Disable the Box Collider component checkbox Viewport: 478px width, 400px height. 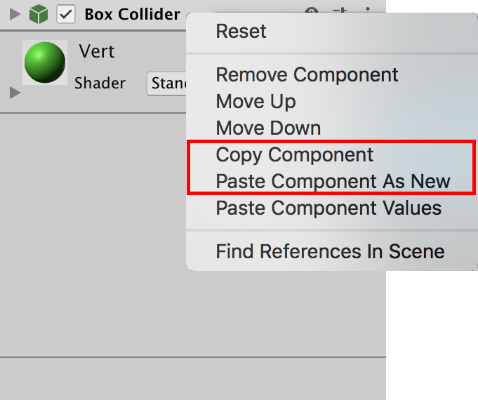pos(65,14)
